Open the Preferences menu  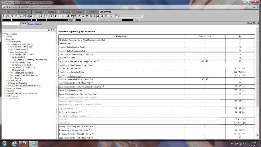pyautogui.click(x=65, y=12)
